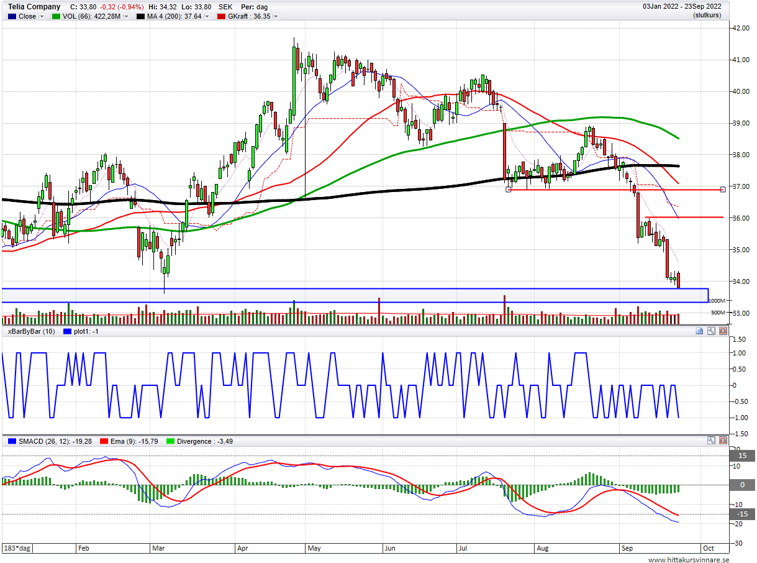The image size is (757, 563).
Task: Click the red GKraft color swatch
Action: point(221,17)
